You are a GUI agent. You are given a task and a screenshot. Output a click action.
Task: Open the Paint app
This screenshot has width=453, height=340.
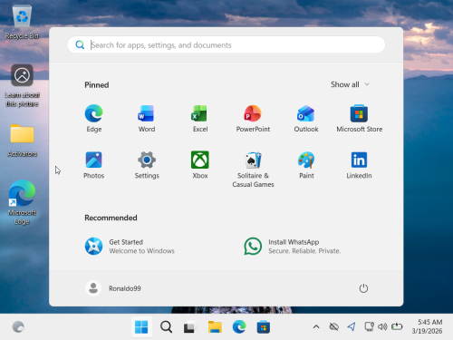306,165
